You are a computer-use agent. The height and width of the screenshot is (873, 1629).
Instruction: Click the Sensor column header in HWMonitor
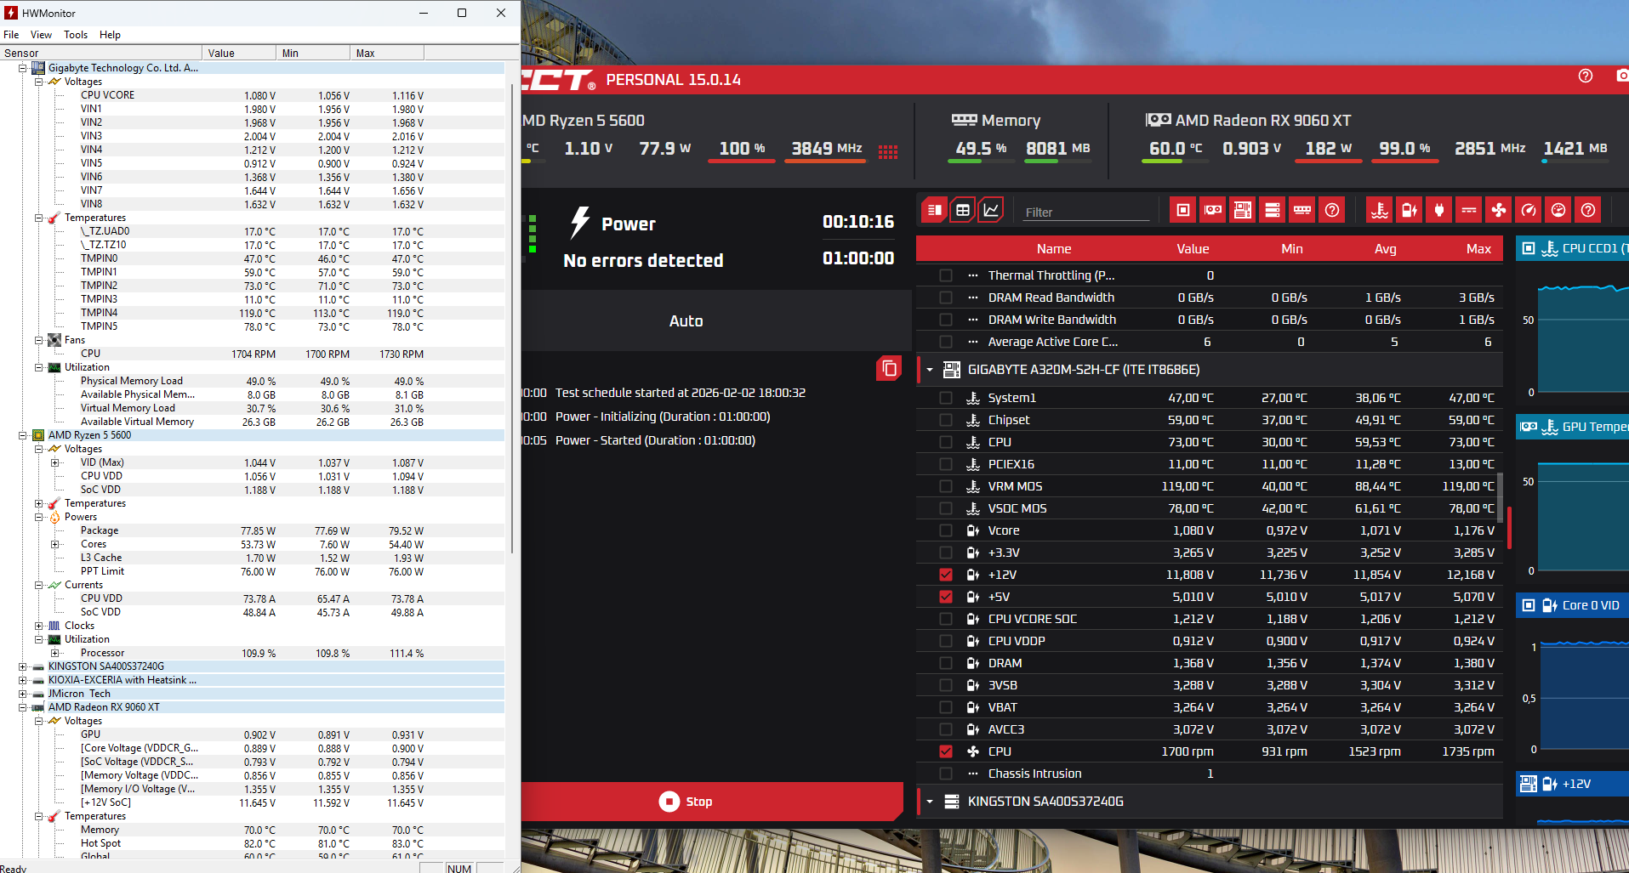click(101, 53)
